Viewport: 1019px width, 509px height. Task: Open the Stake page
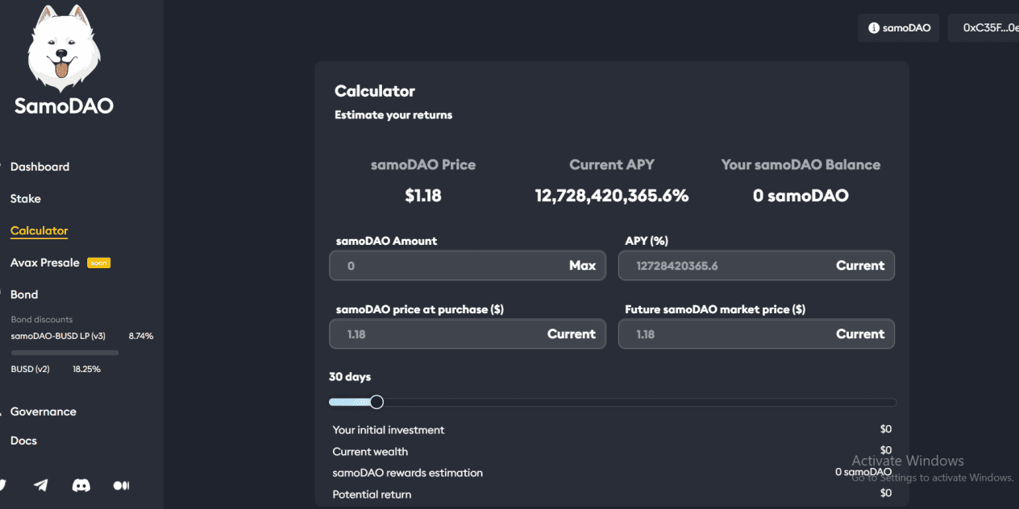[x=26, y=198]
